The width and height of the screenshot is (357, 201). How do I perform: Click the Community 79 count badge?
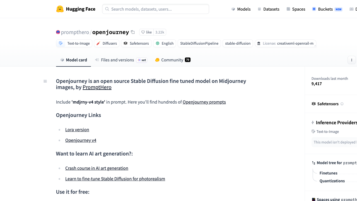point(188,60)
